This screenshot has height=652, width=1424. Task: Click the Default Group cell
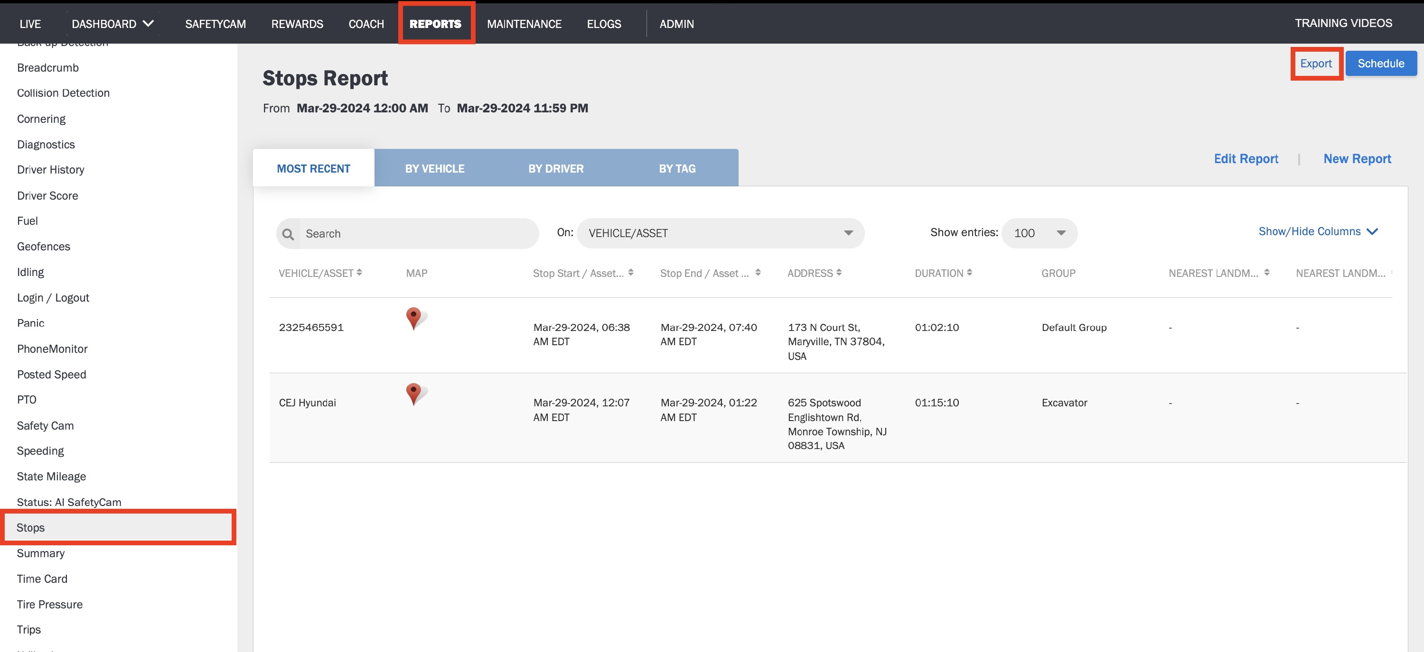tap(1074, 327)
